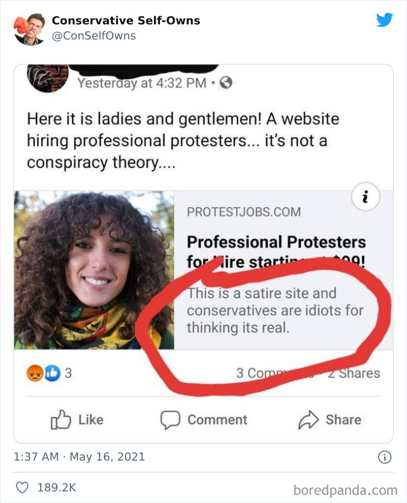Visit the boredpanda.com link
The height and width of the screenshot is (503, 407).
(x=345, y=490)
